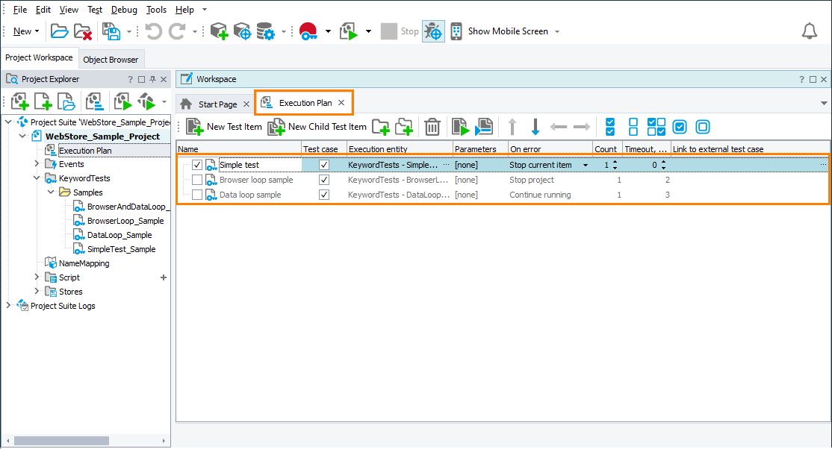Run the project with the green Run icon
The height and width of the screenshot is (449, 832).
click(348, 31)
